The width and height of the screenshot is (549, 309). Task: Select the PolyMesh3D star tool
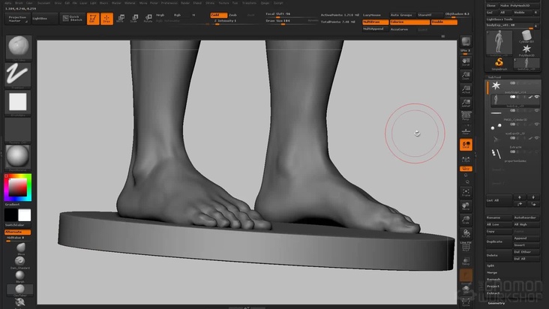(x=526, y=50)
